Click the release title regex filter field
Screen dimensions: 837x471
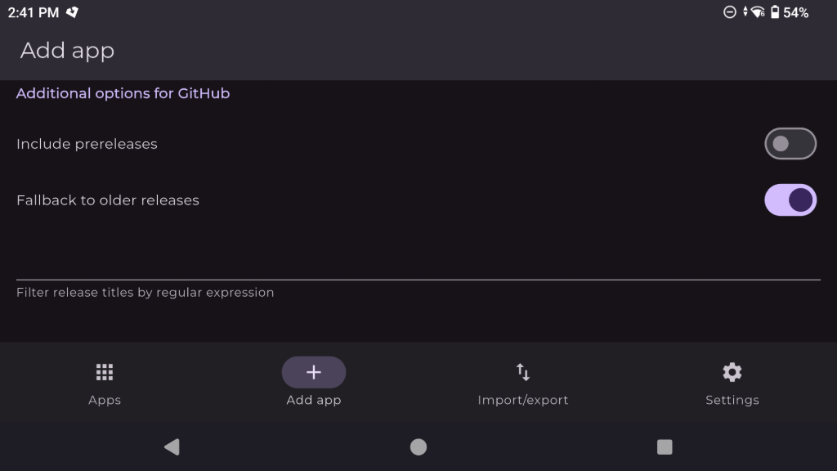pyautogui.click(x=418, y=263)
